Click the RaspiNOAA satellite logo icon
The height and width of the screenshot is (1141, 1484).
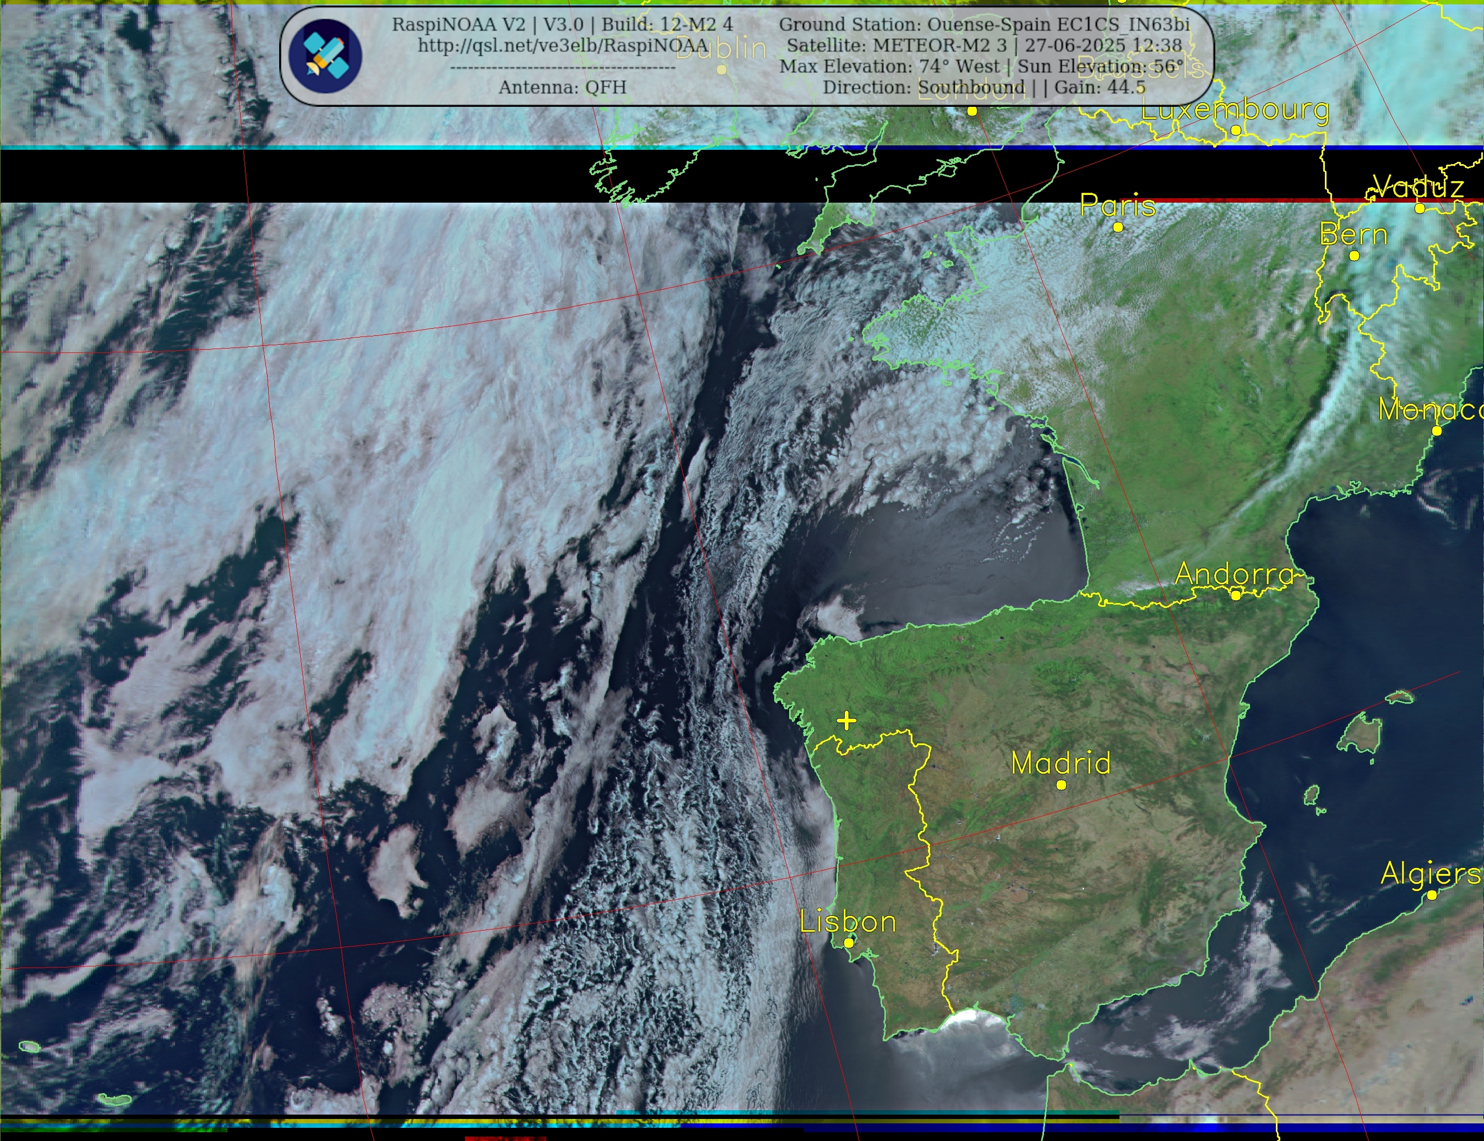[325, 56]
